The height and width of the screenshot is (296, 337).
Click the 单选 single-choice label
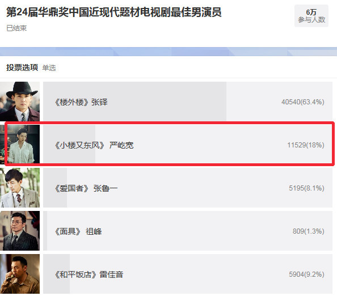coord(49,68)
